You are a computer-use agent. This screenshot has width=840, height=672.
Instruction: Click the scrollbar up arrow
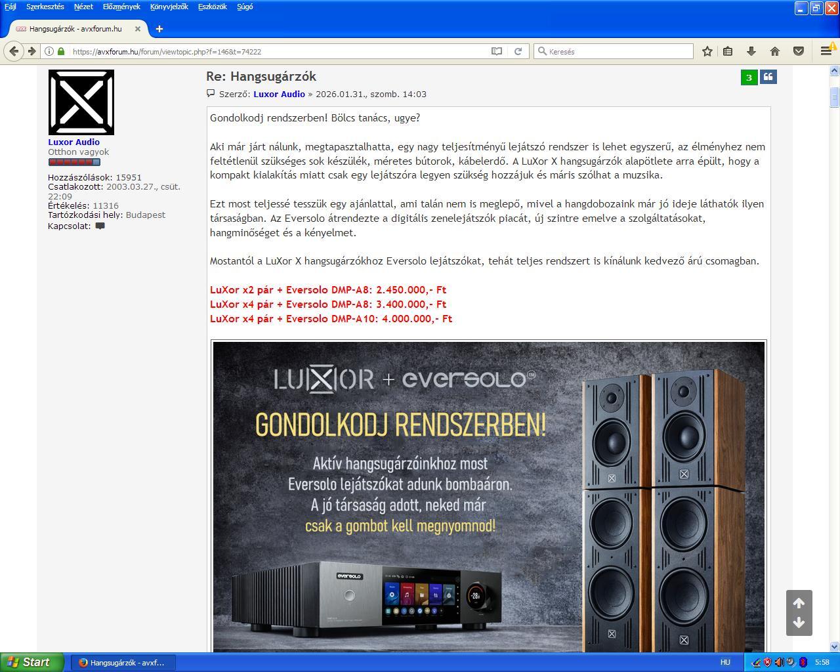tap(835, 70)
